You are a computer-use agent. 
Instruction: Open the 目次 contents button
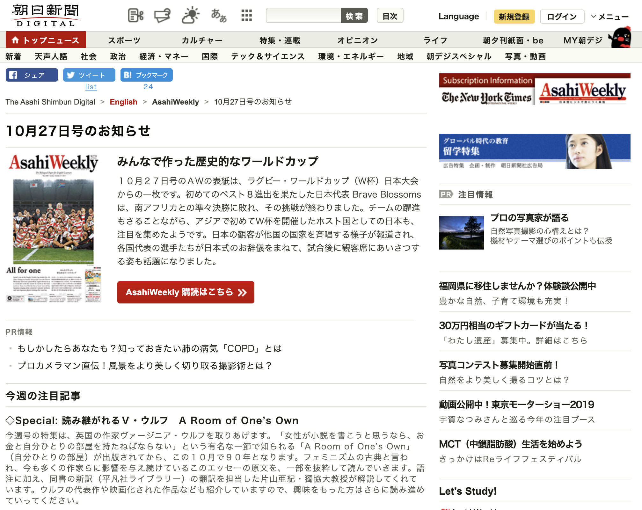[390, 16]
